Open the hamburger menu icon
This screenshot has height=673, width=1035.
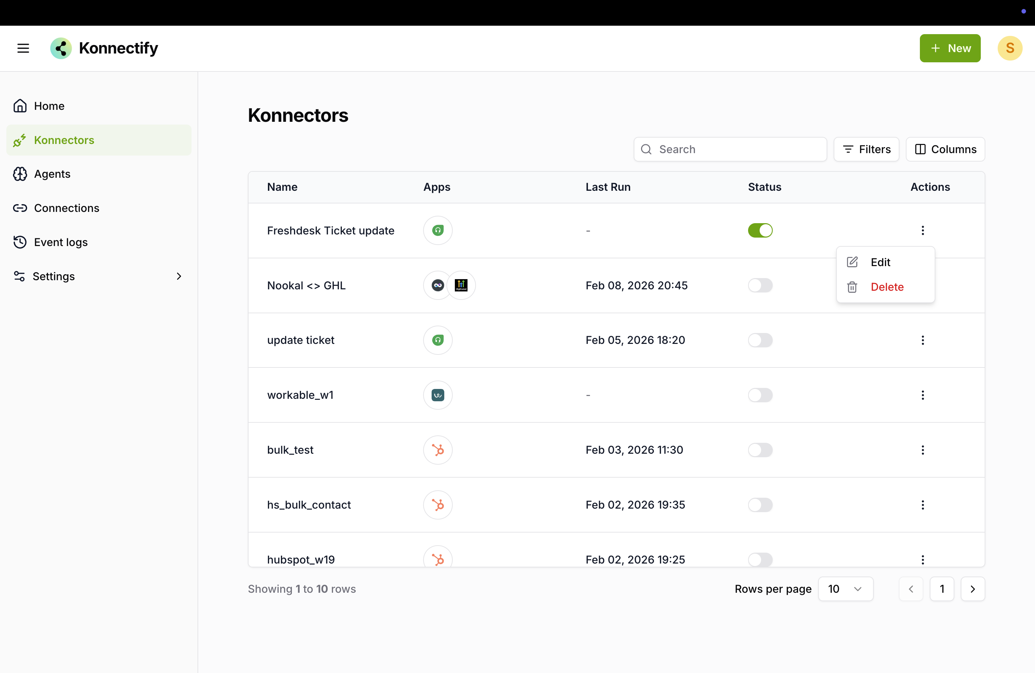coord(23,48)
